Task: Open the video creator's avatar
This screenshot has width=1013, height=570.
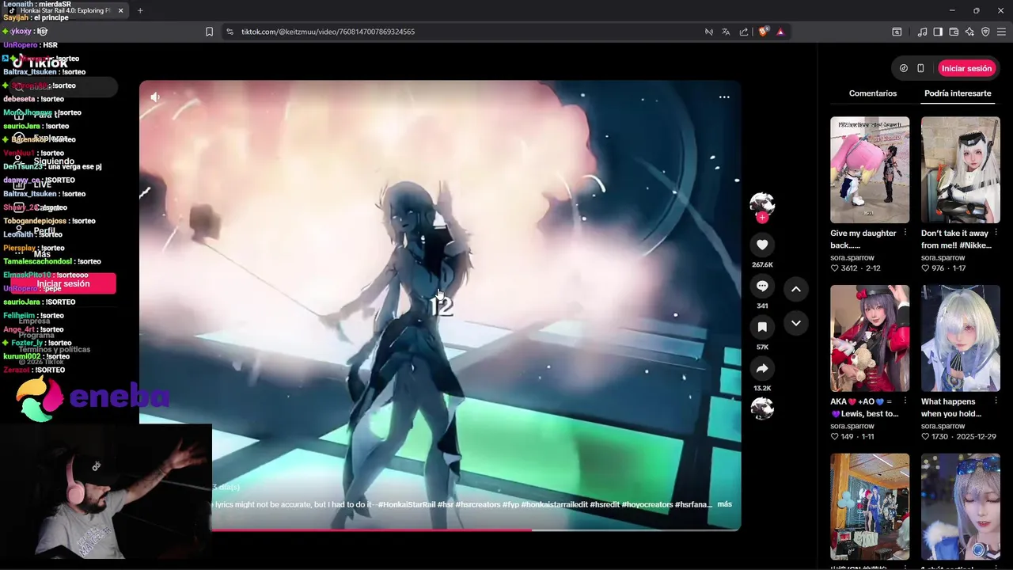Action: coord(762,203)
